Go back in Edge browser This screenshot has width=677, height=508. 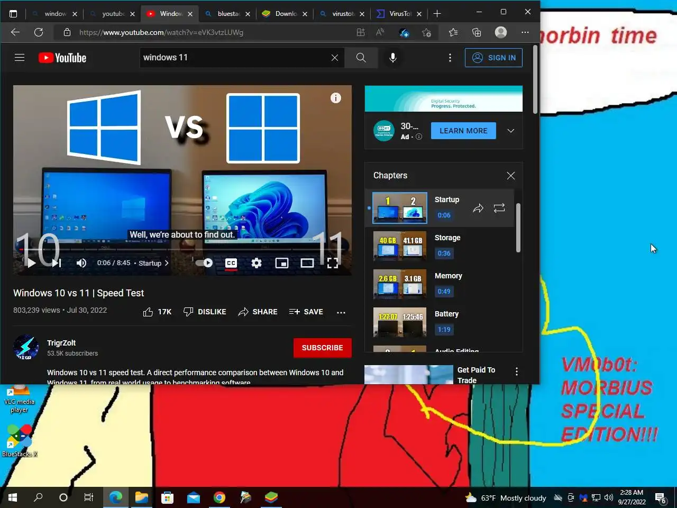click(x=15, y=32)
